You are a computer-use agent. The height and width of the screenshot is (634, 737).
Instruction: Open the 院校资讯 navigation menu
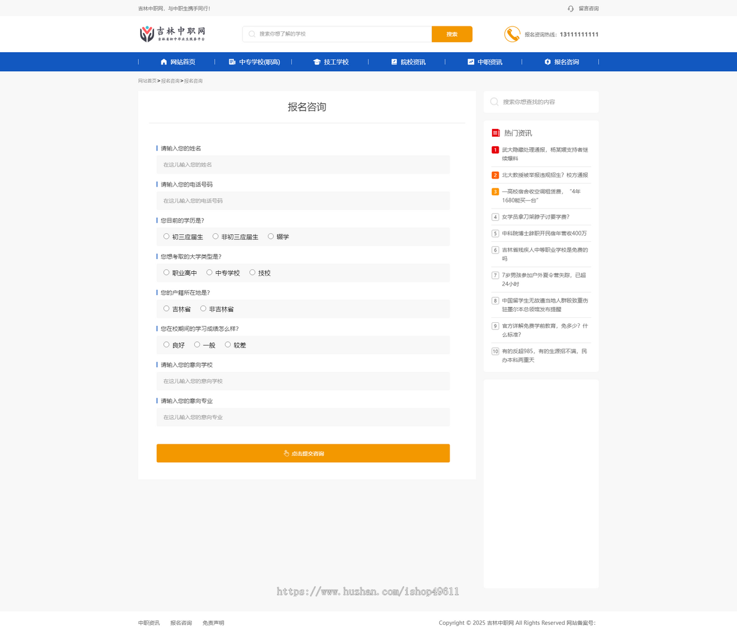pyautogui.click(x=412, y=61)
